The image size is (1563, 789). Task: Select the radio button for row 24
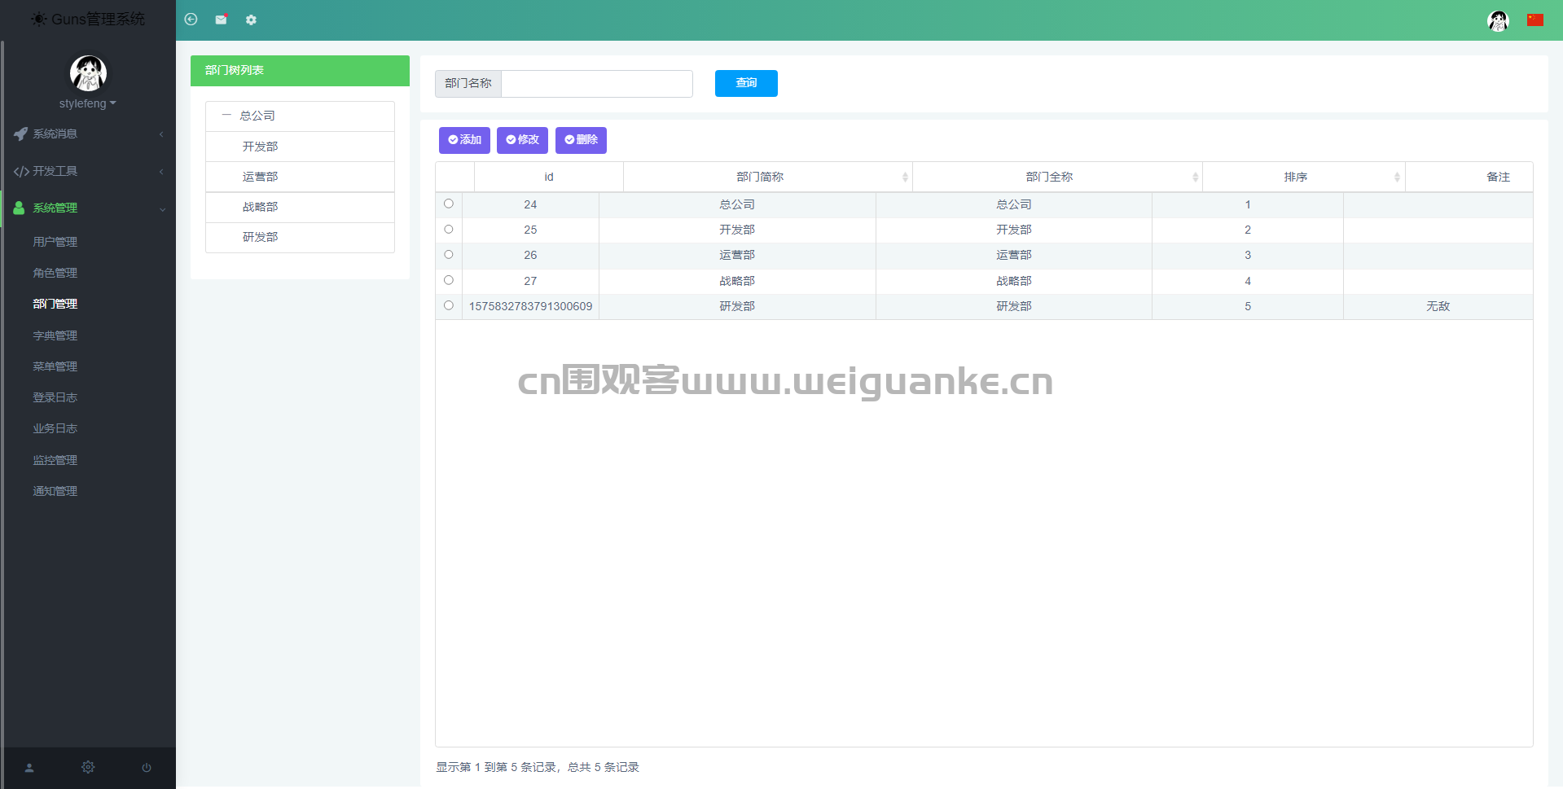pos(449,204)
